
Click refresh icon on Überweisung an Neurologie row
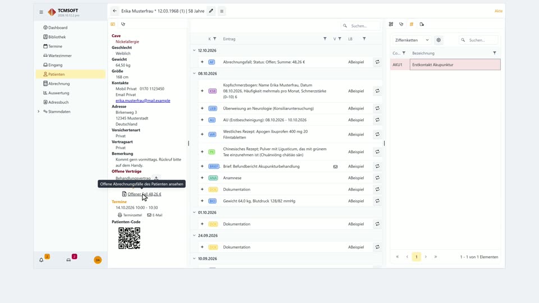[x=377, y=108]
